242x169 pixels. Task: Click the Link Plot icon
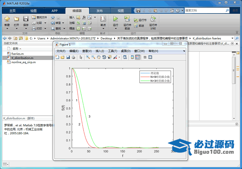(x=125, y=57)
